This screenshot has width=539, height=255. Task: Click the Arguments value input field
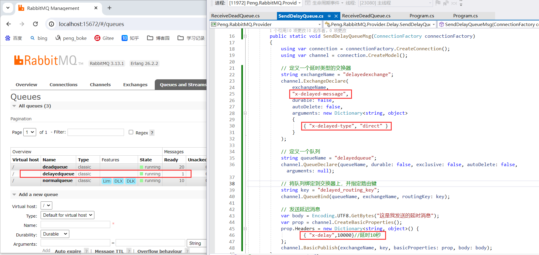pyautogui.click(x=150, y=243)
